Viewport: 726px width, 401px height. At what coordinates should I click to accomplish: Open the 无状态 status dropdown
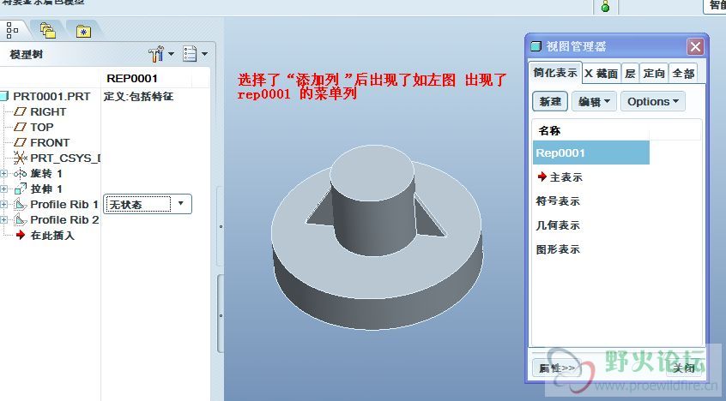(148, 204)
